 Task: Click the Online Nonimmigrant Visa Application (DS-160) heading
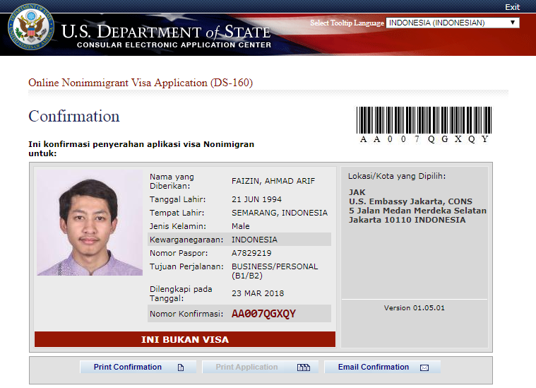(x=141, y=83)
